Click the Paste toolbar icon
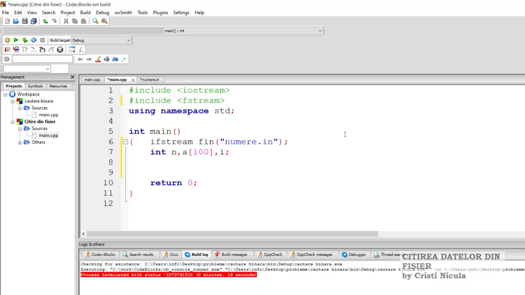This screenshot has width=525, height=295. pyautogui.click(x=84, y=21)
